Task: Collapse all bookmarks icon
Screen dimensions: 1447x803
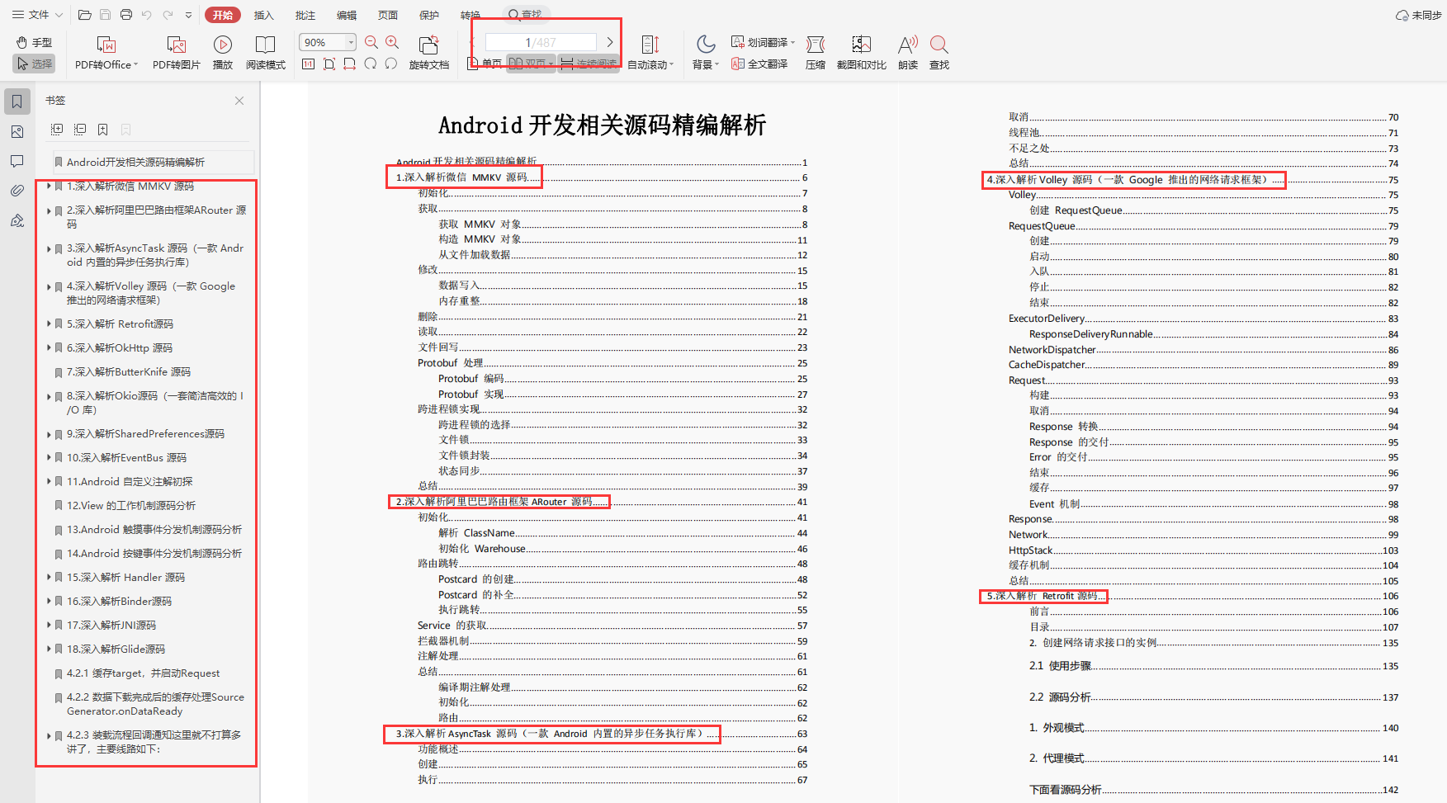Action: [80, 130]
